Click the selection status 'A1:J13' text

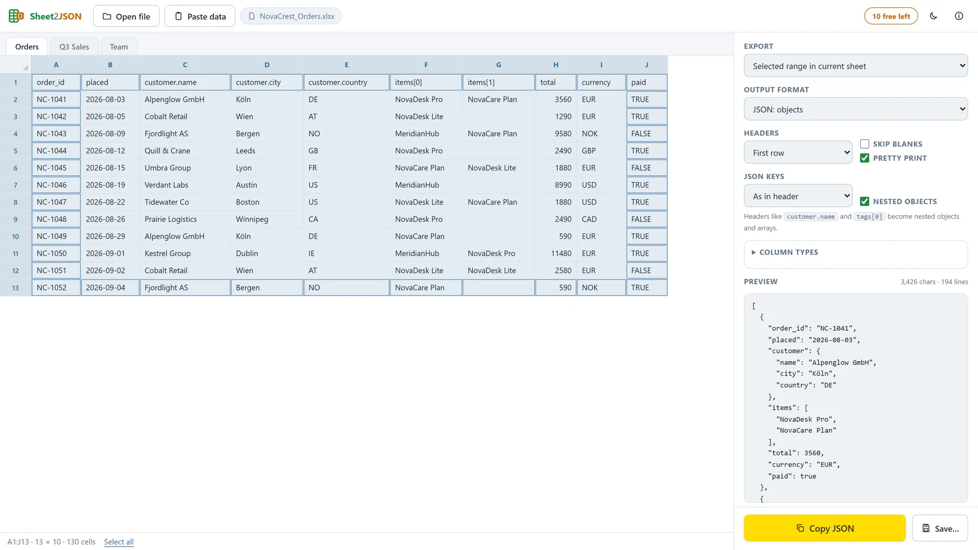18,541
